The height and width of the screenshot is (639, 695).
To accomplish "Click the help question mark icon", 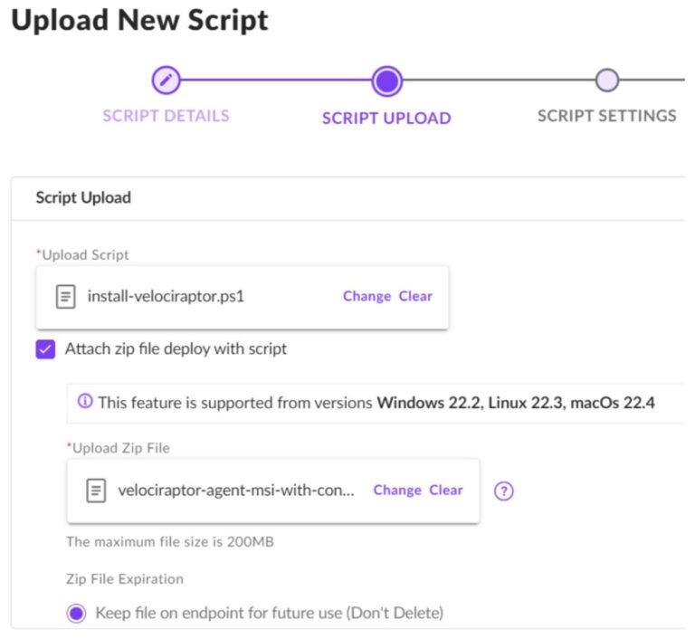I will [x=505, y=491].
